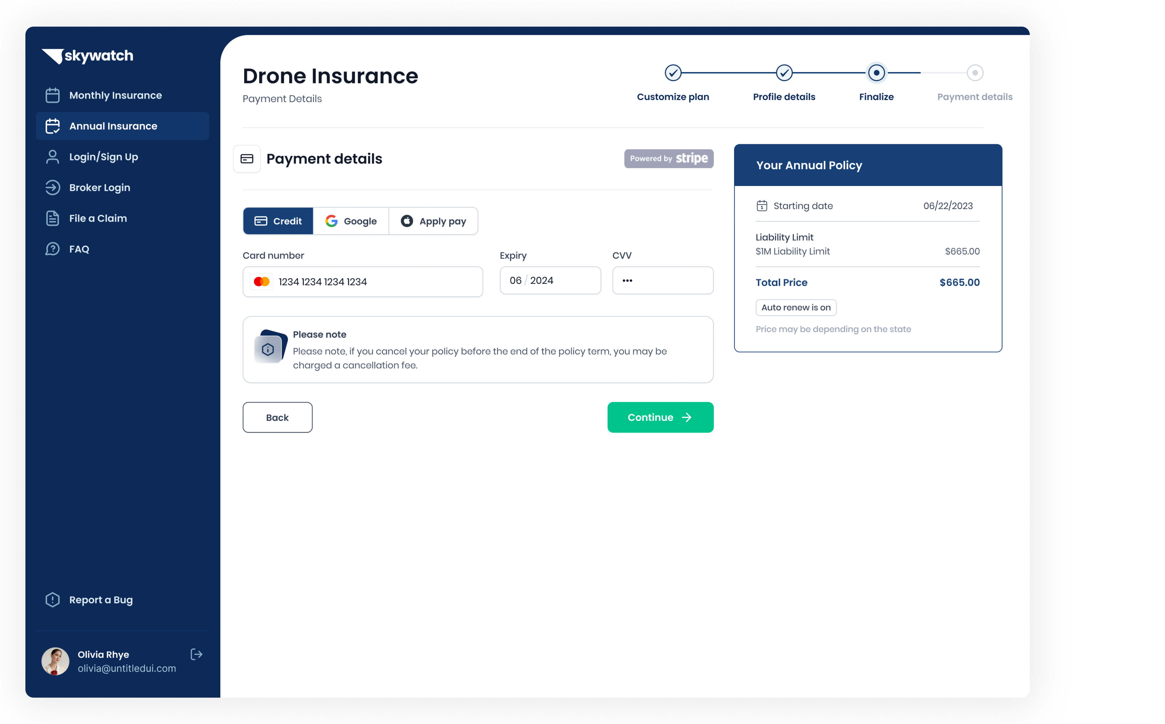Image resolution: width=1165 pixels, height=724 pixels.
Task: Click the Profile details step label
Action: pos(784,97)
